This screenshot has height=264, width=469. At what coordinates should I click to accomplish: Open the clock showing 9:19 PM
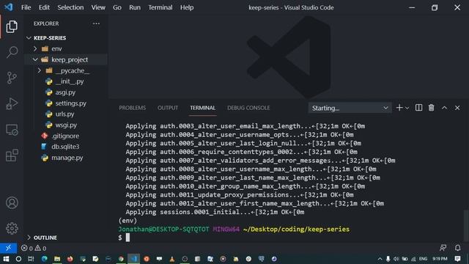click(x=440, y=259)
